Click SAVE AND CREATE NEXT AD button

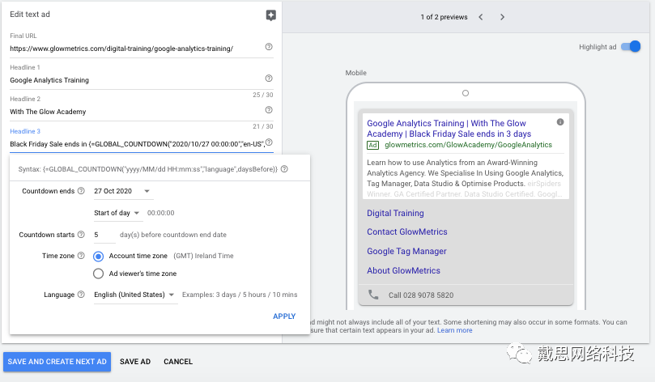(x=57, y=362)
